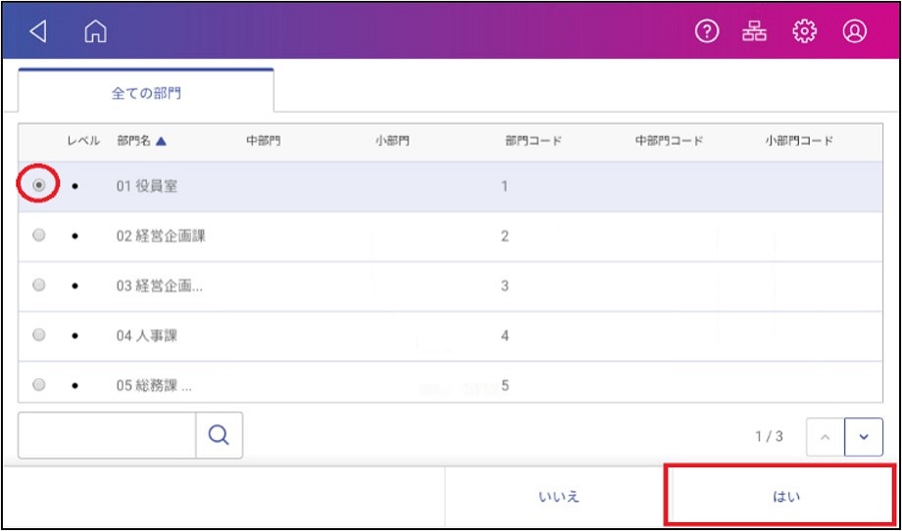
Task: Open the home screen icon
Action: (95, 32)
